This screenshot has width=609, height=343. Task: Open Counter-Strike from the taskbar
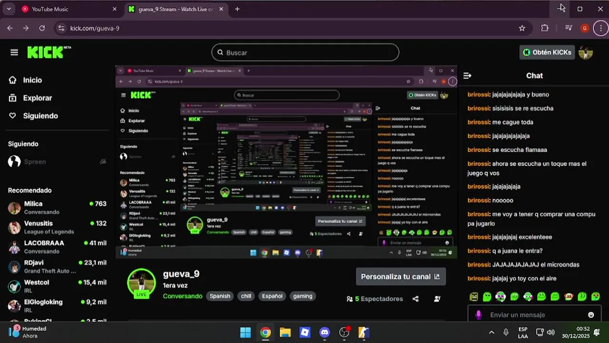coord(364,332)
